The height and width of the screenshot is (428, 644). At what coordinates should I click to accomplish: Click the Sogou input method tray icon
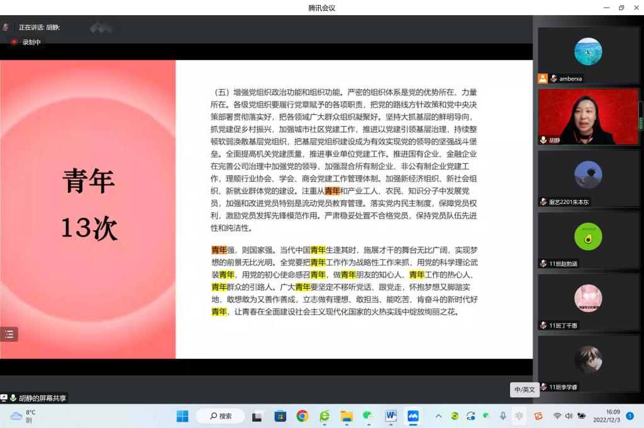click(x=538, y=416)
